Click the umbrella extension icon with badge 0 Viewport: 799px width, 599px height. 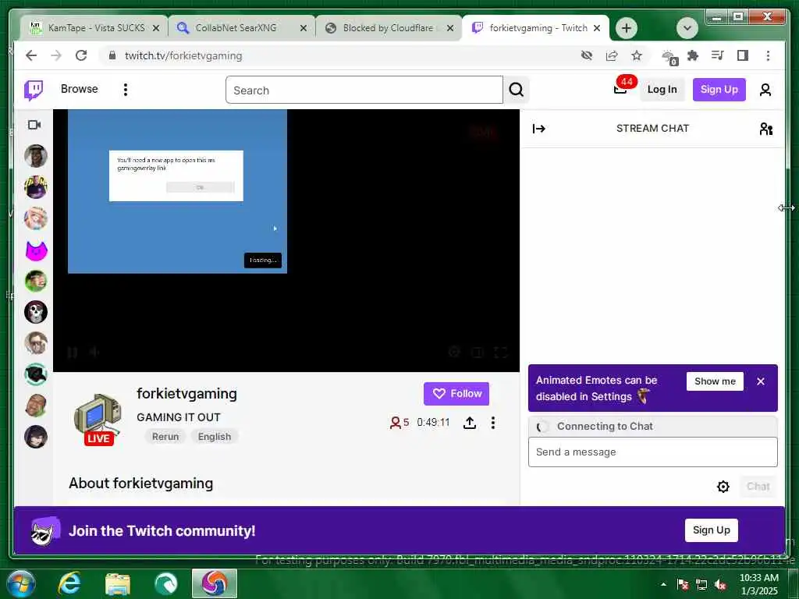click(x=669, y=57)
